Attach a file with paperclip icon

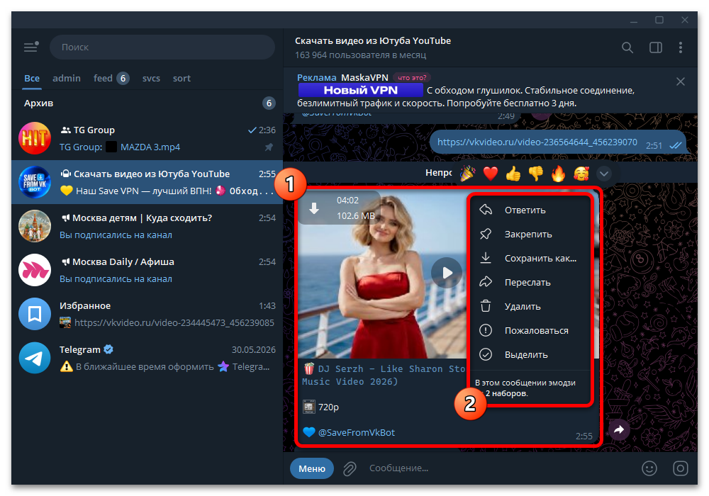(349, 468)
